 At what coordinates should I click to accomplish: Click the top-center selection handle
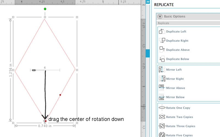(x=45, y=17)
